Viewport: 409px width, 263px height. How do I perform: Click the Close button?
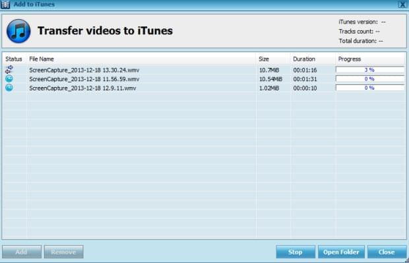387,252
